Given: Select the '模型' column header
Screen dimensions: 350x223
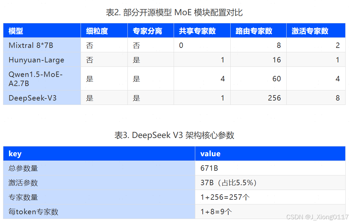Looking at the screenshot, I should 42,30.
